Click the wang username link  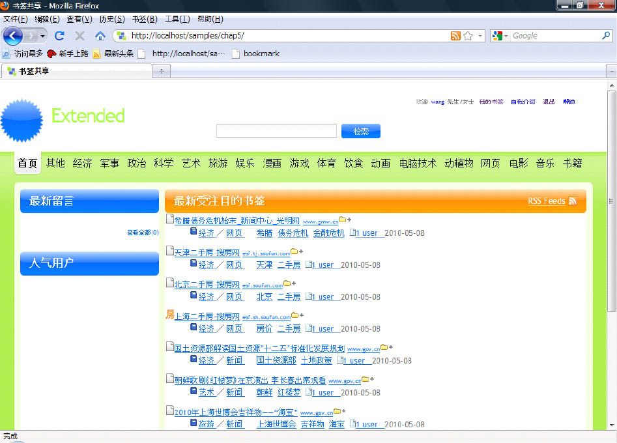(438, 102)
